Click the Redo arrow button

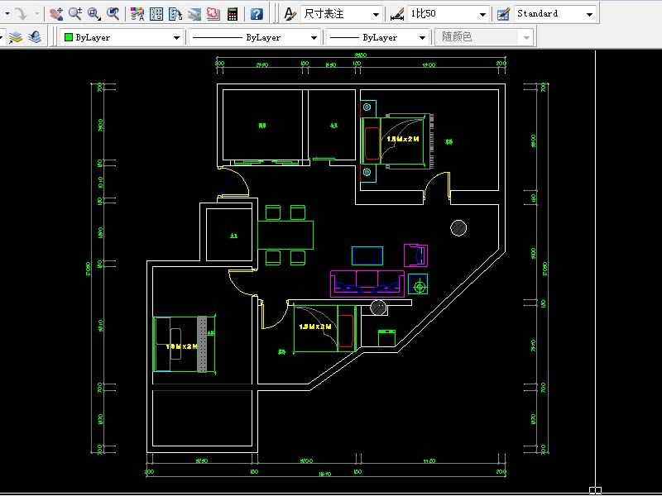[19, 14]
